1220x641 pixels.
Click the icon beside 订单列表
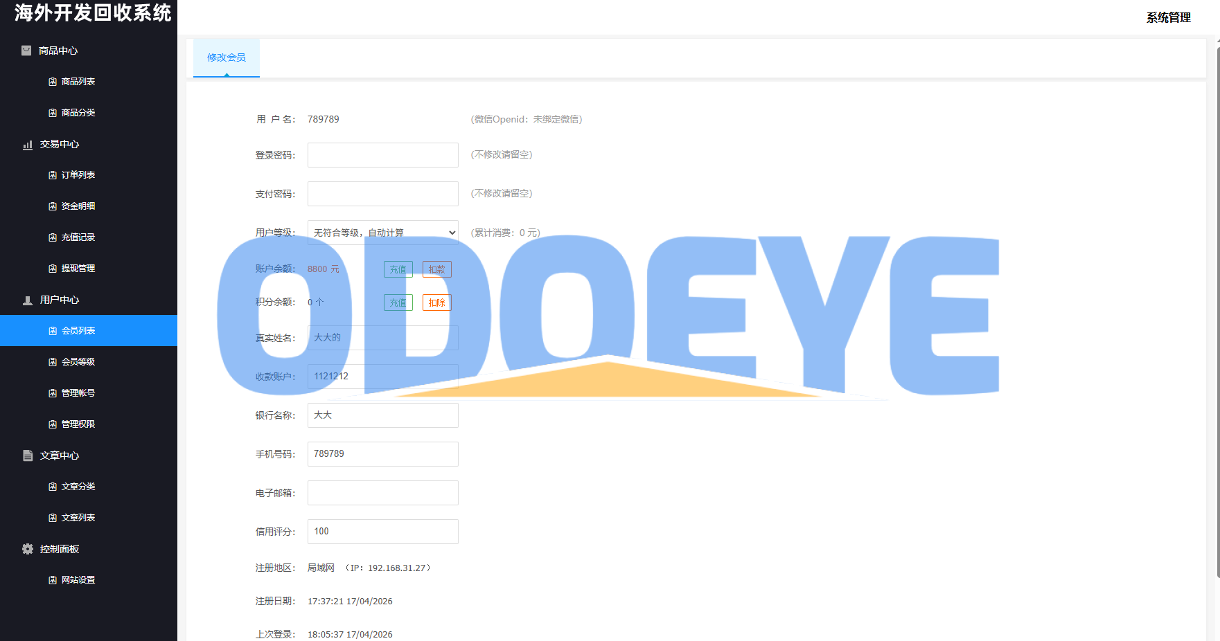(53, 175)
